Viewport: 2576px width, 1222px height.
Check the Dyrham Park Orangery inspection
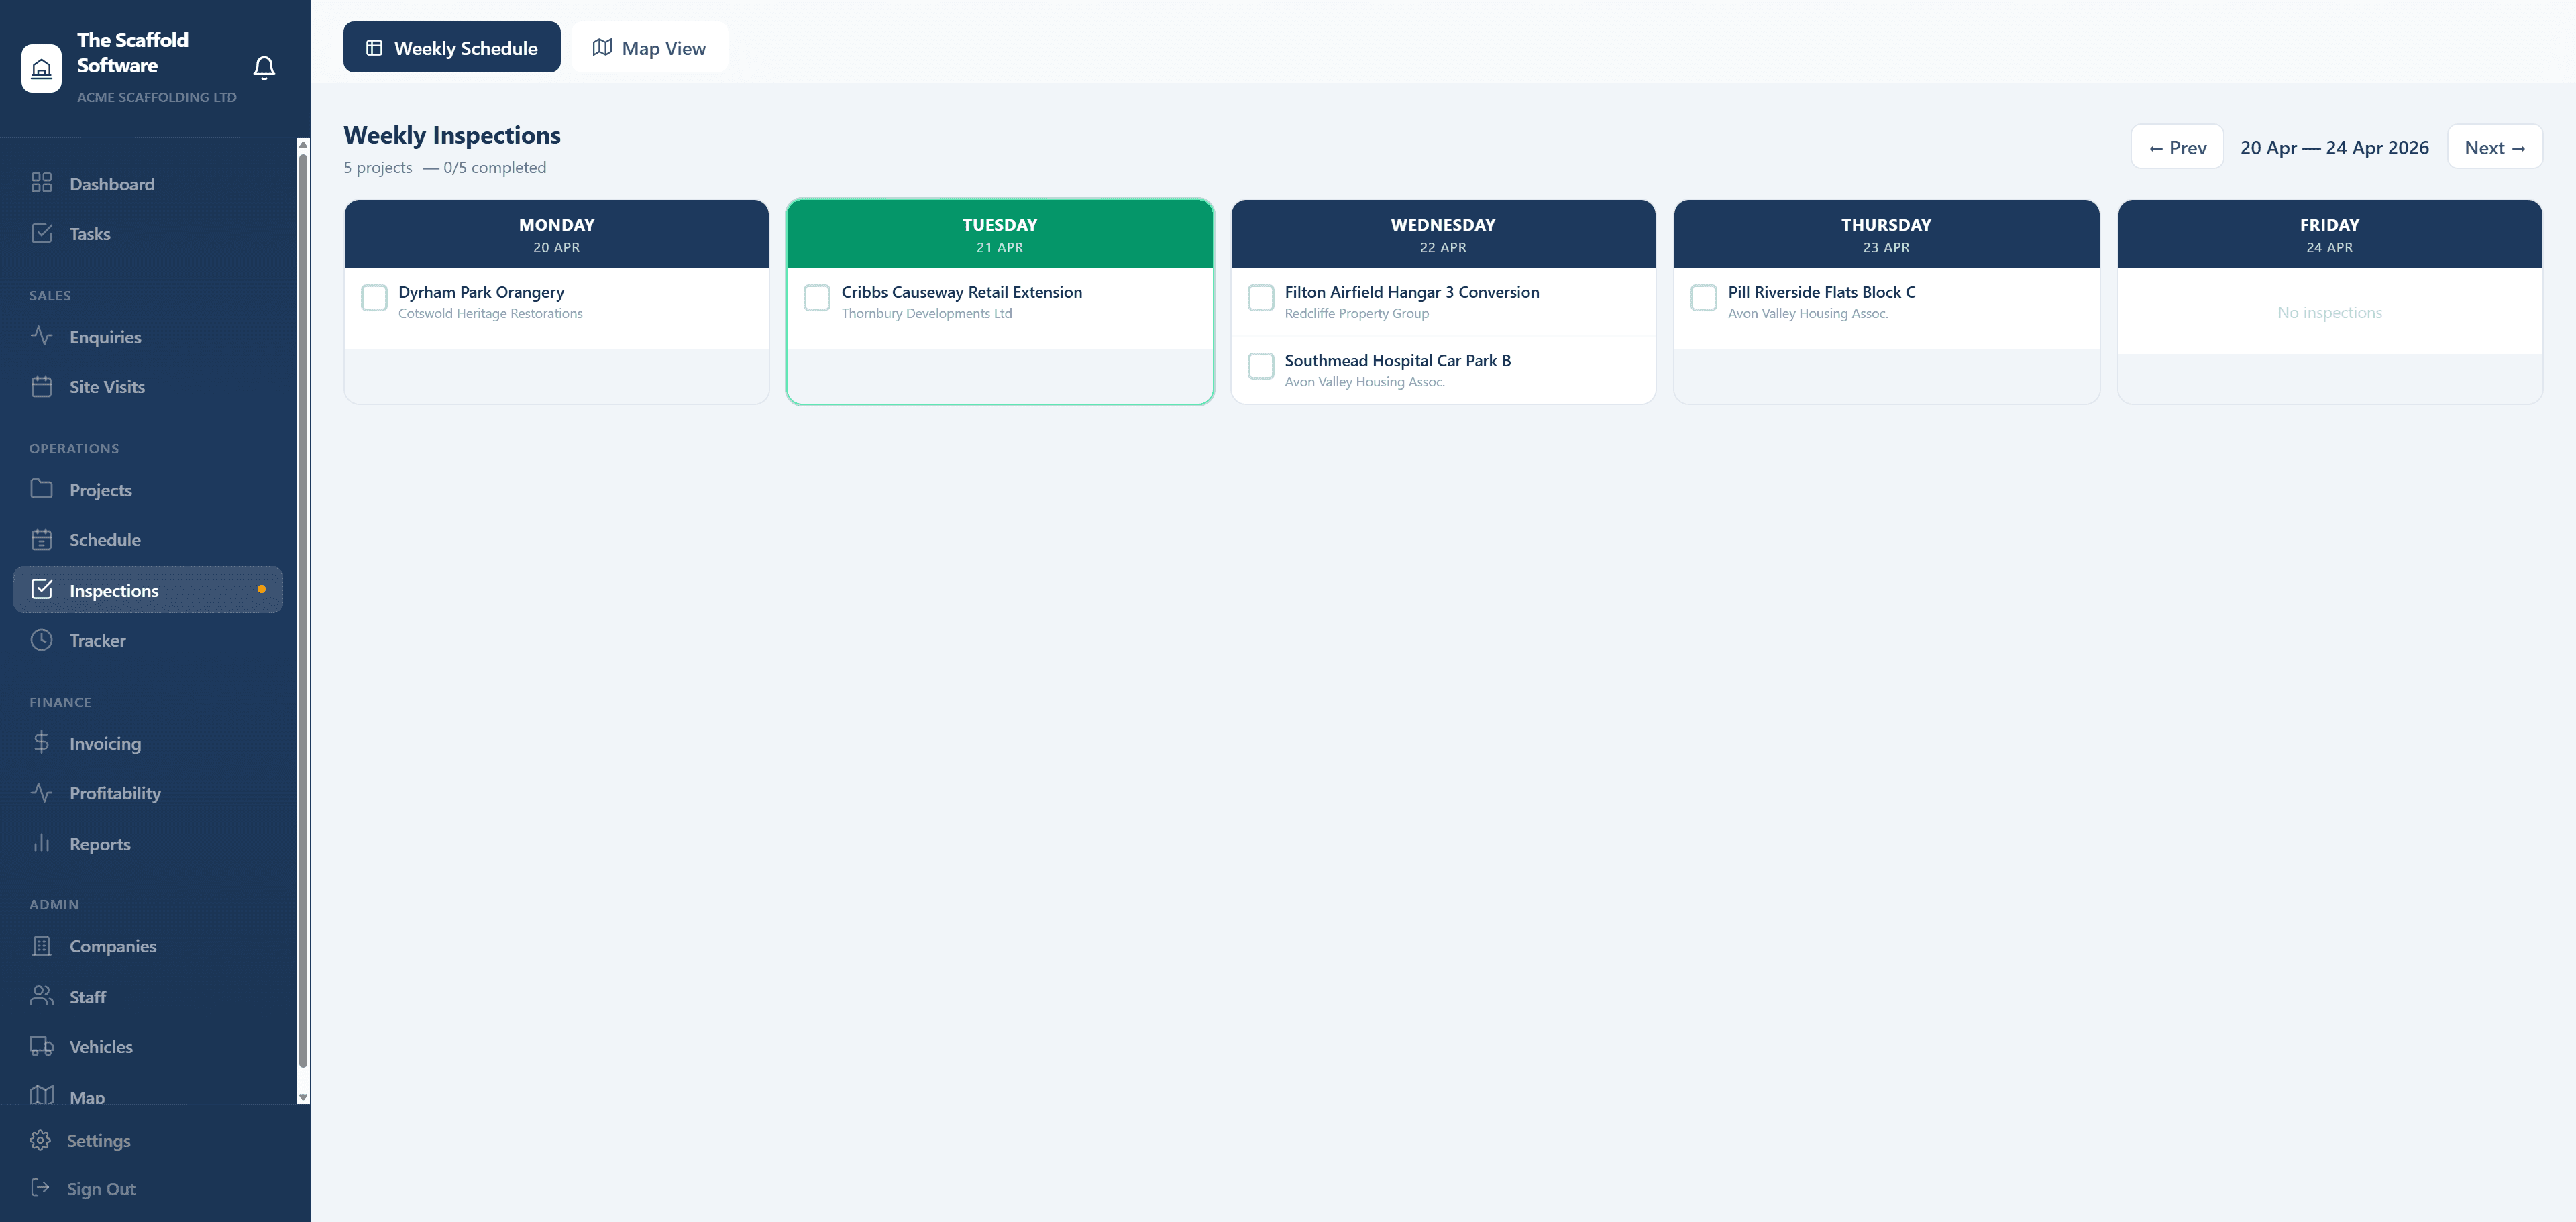click(374, 297)
